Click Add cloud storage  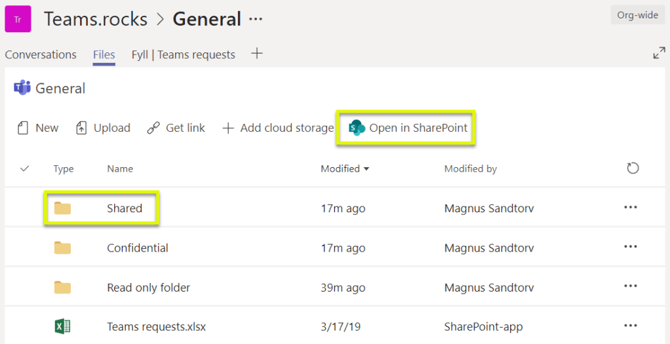tap(278, 128)
